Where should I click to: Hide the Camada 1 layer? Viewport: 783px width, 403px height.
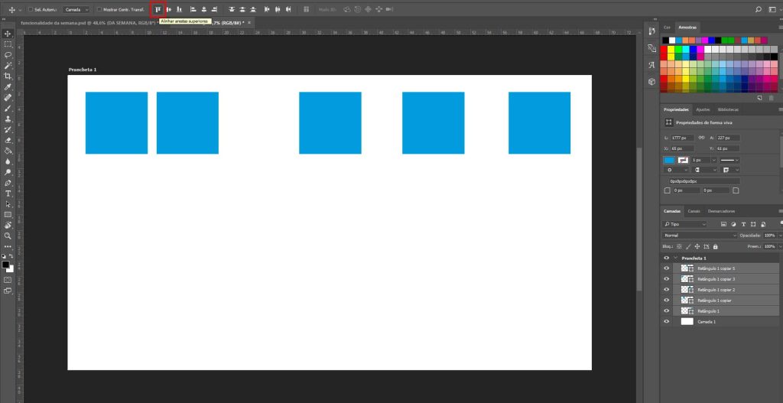coord(666,322)
